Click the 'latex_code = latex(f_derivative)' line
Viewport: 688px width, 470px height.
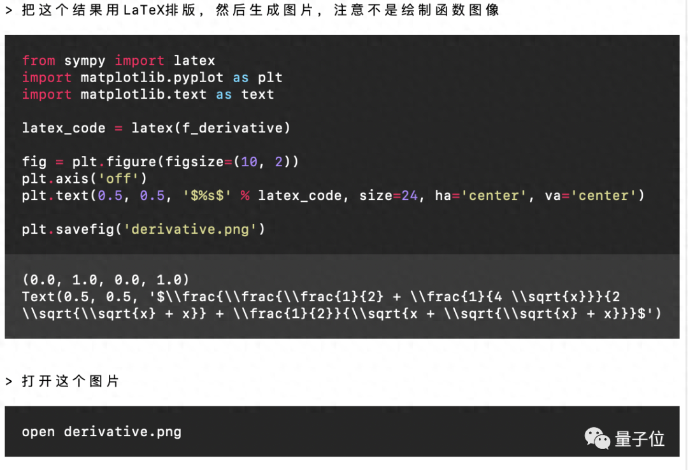pos(156,128)
